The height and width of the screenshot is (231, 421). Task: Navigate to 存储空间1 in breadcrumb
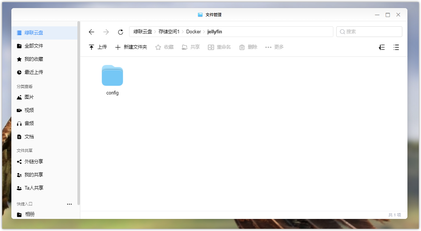(x=169, y=31)
